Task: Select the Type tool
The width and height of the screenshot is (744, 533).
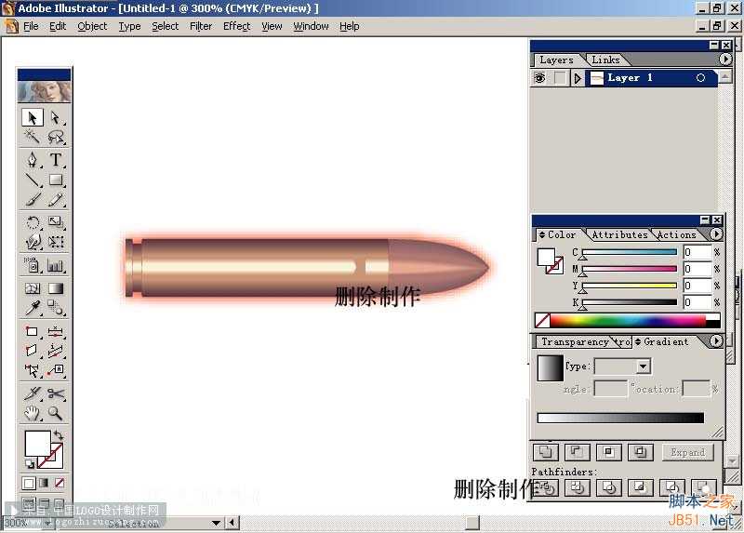Action: [x=56, y=160]
